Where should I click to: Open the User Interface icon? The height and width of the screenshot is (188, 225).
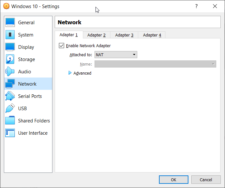tap(10, 133)
